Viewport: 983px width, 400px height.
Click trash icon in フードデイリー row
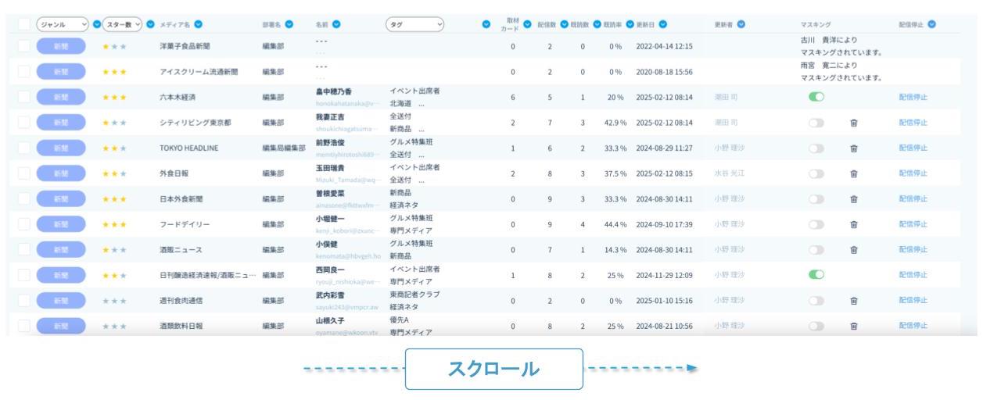(854, 223)
